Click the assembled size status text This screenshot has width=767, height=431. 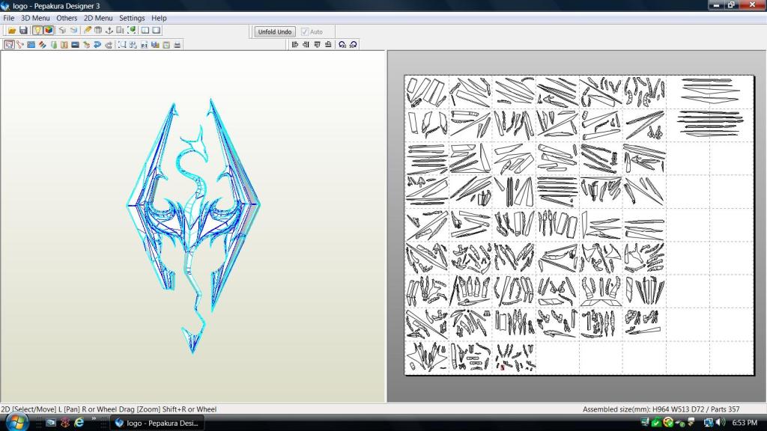[661, 409]
